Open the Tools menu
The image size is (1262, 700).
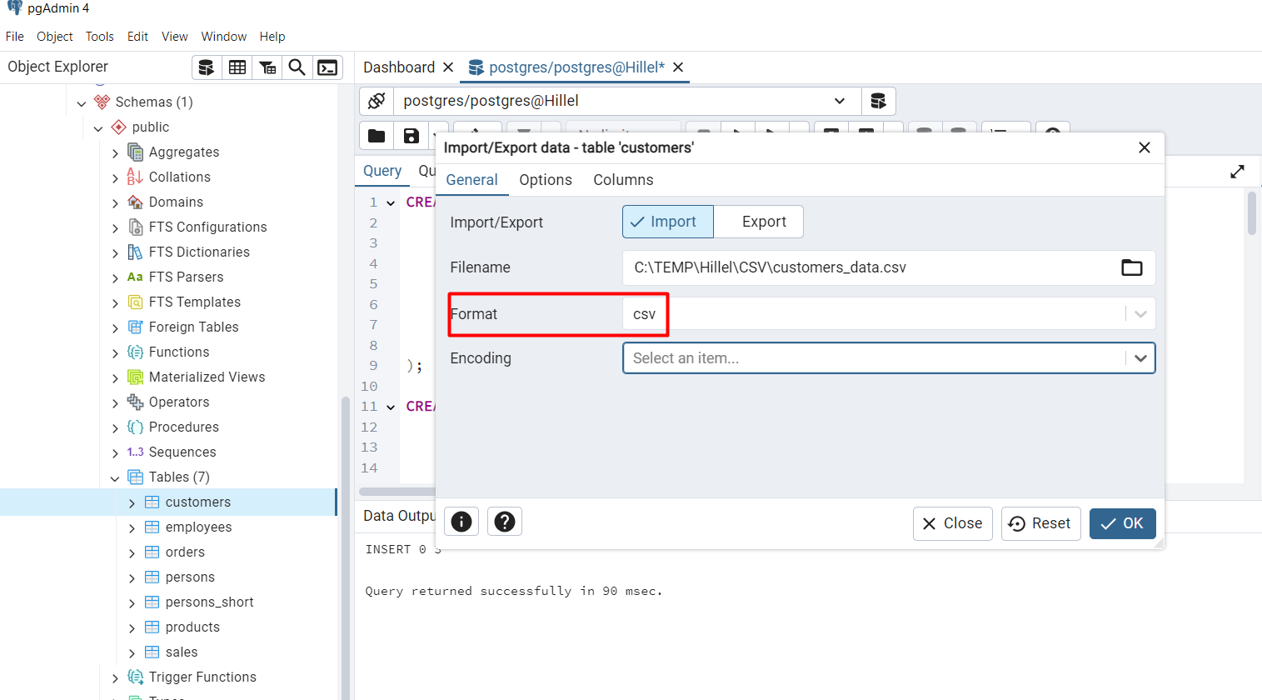tap(100, 37)
